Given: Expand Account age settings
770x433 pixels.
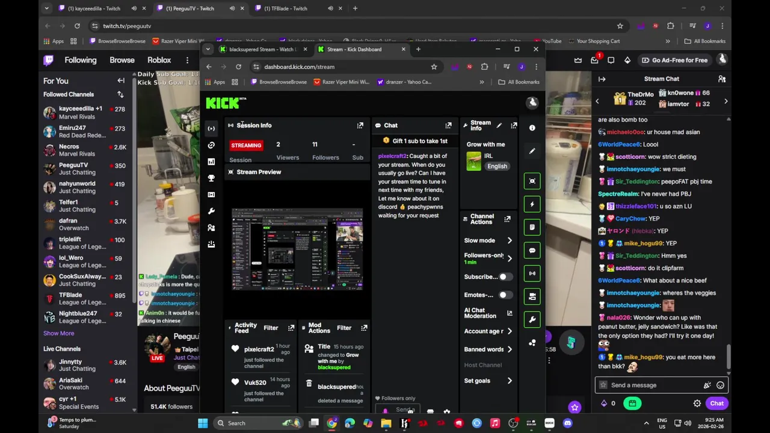Looking at the screenshot, I should (x=510, y=331).
